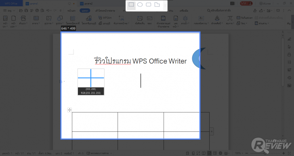Select the ellipse capture shape
The image size is (294, 156).
click(140, 5)
